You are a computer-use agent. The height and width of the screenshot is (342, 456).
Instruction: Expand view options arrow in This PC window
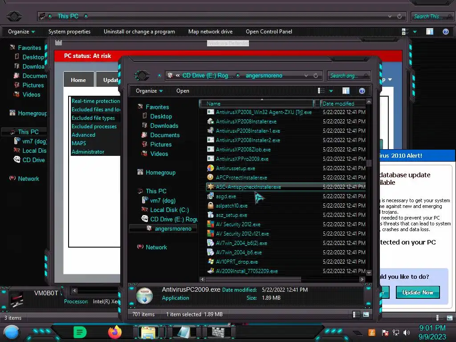(415, 32)
